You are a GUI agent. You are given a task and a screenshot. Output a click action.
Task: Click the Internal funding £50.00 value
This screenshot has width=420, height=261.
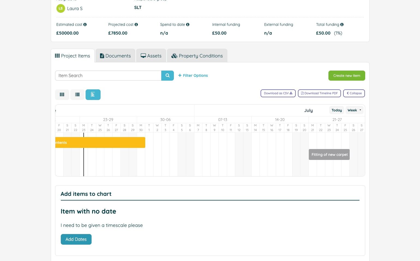(x=219, y=33)
